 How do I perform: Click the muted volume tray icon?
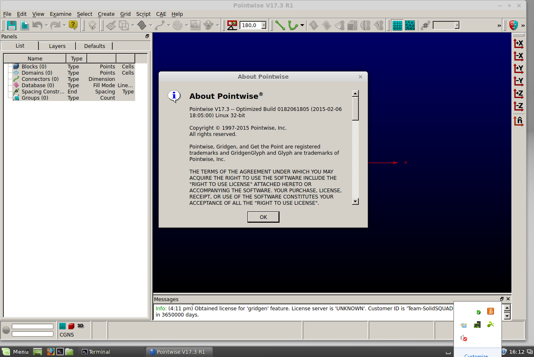(463, 338)
